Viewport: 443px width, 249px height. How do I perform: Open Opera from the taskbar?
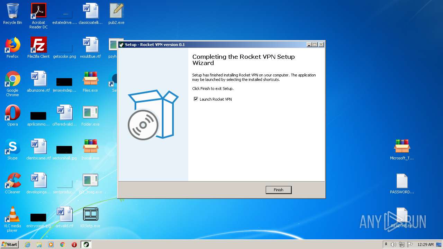click(x=74, y=245)
